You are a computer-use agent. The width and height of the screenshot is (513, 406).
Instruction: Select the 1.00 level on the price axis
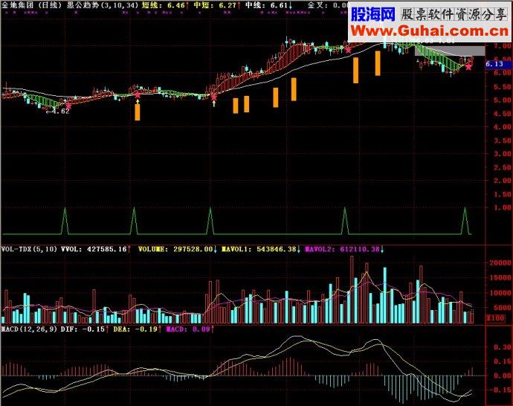(x=502, y=207)
